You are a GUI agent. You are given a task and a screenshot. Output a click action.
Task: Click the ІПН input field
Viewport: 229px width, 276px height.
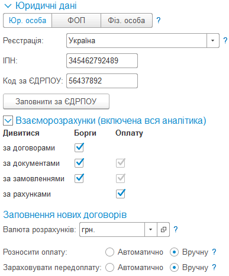tap(102, 60)
